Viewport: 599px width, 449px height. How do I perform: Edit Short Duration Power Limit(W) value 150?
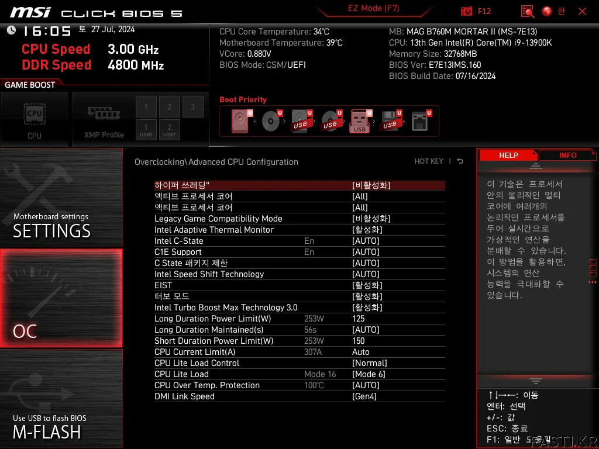pyautogui.click(x=359, y=341)
